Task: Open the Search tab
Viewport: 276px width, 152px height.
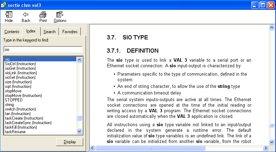Action: 49,32
